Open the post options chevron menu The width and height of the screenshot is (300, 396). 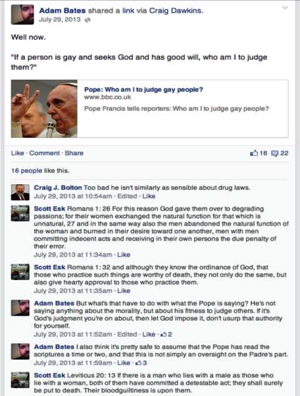pyautogui.click(x=285, y=8)
